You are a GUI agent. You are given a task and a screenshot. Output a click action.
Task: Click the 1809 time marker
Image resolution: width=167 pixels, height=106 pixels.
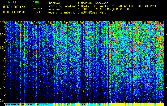(x=145, y=23)
